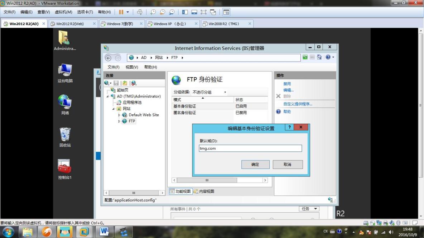Image resolution: width=424 pixels, height=238 pixels.
Task: Click the Unity mode icon in VMware toolbar
Action: coord(213,12)
